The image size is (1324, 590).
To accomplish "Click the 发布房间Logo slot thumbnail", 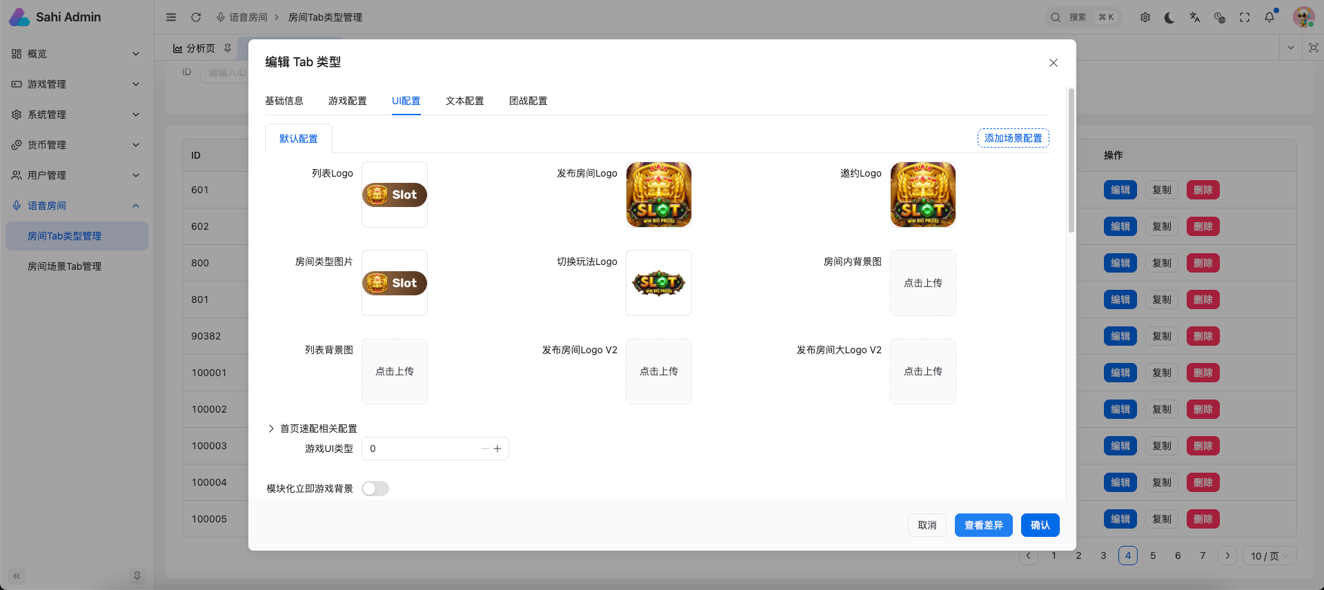I will (x=658, y=195).
